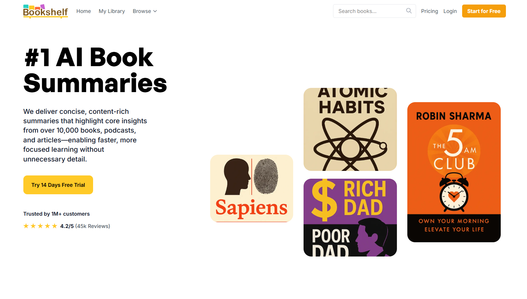This screenshot has width=527, height=299.
Task: Open the Atomic Habits book cover
Action: 350,129
